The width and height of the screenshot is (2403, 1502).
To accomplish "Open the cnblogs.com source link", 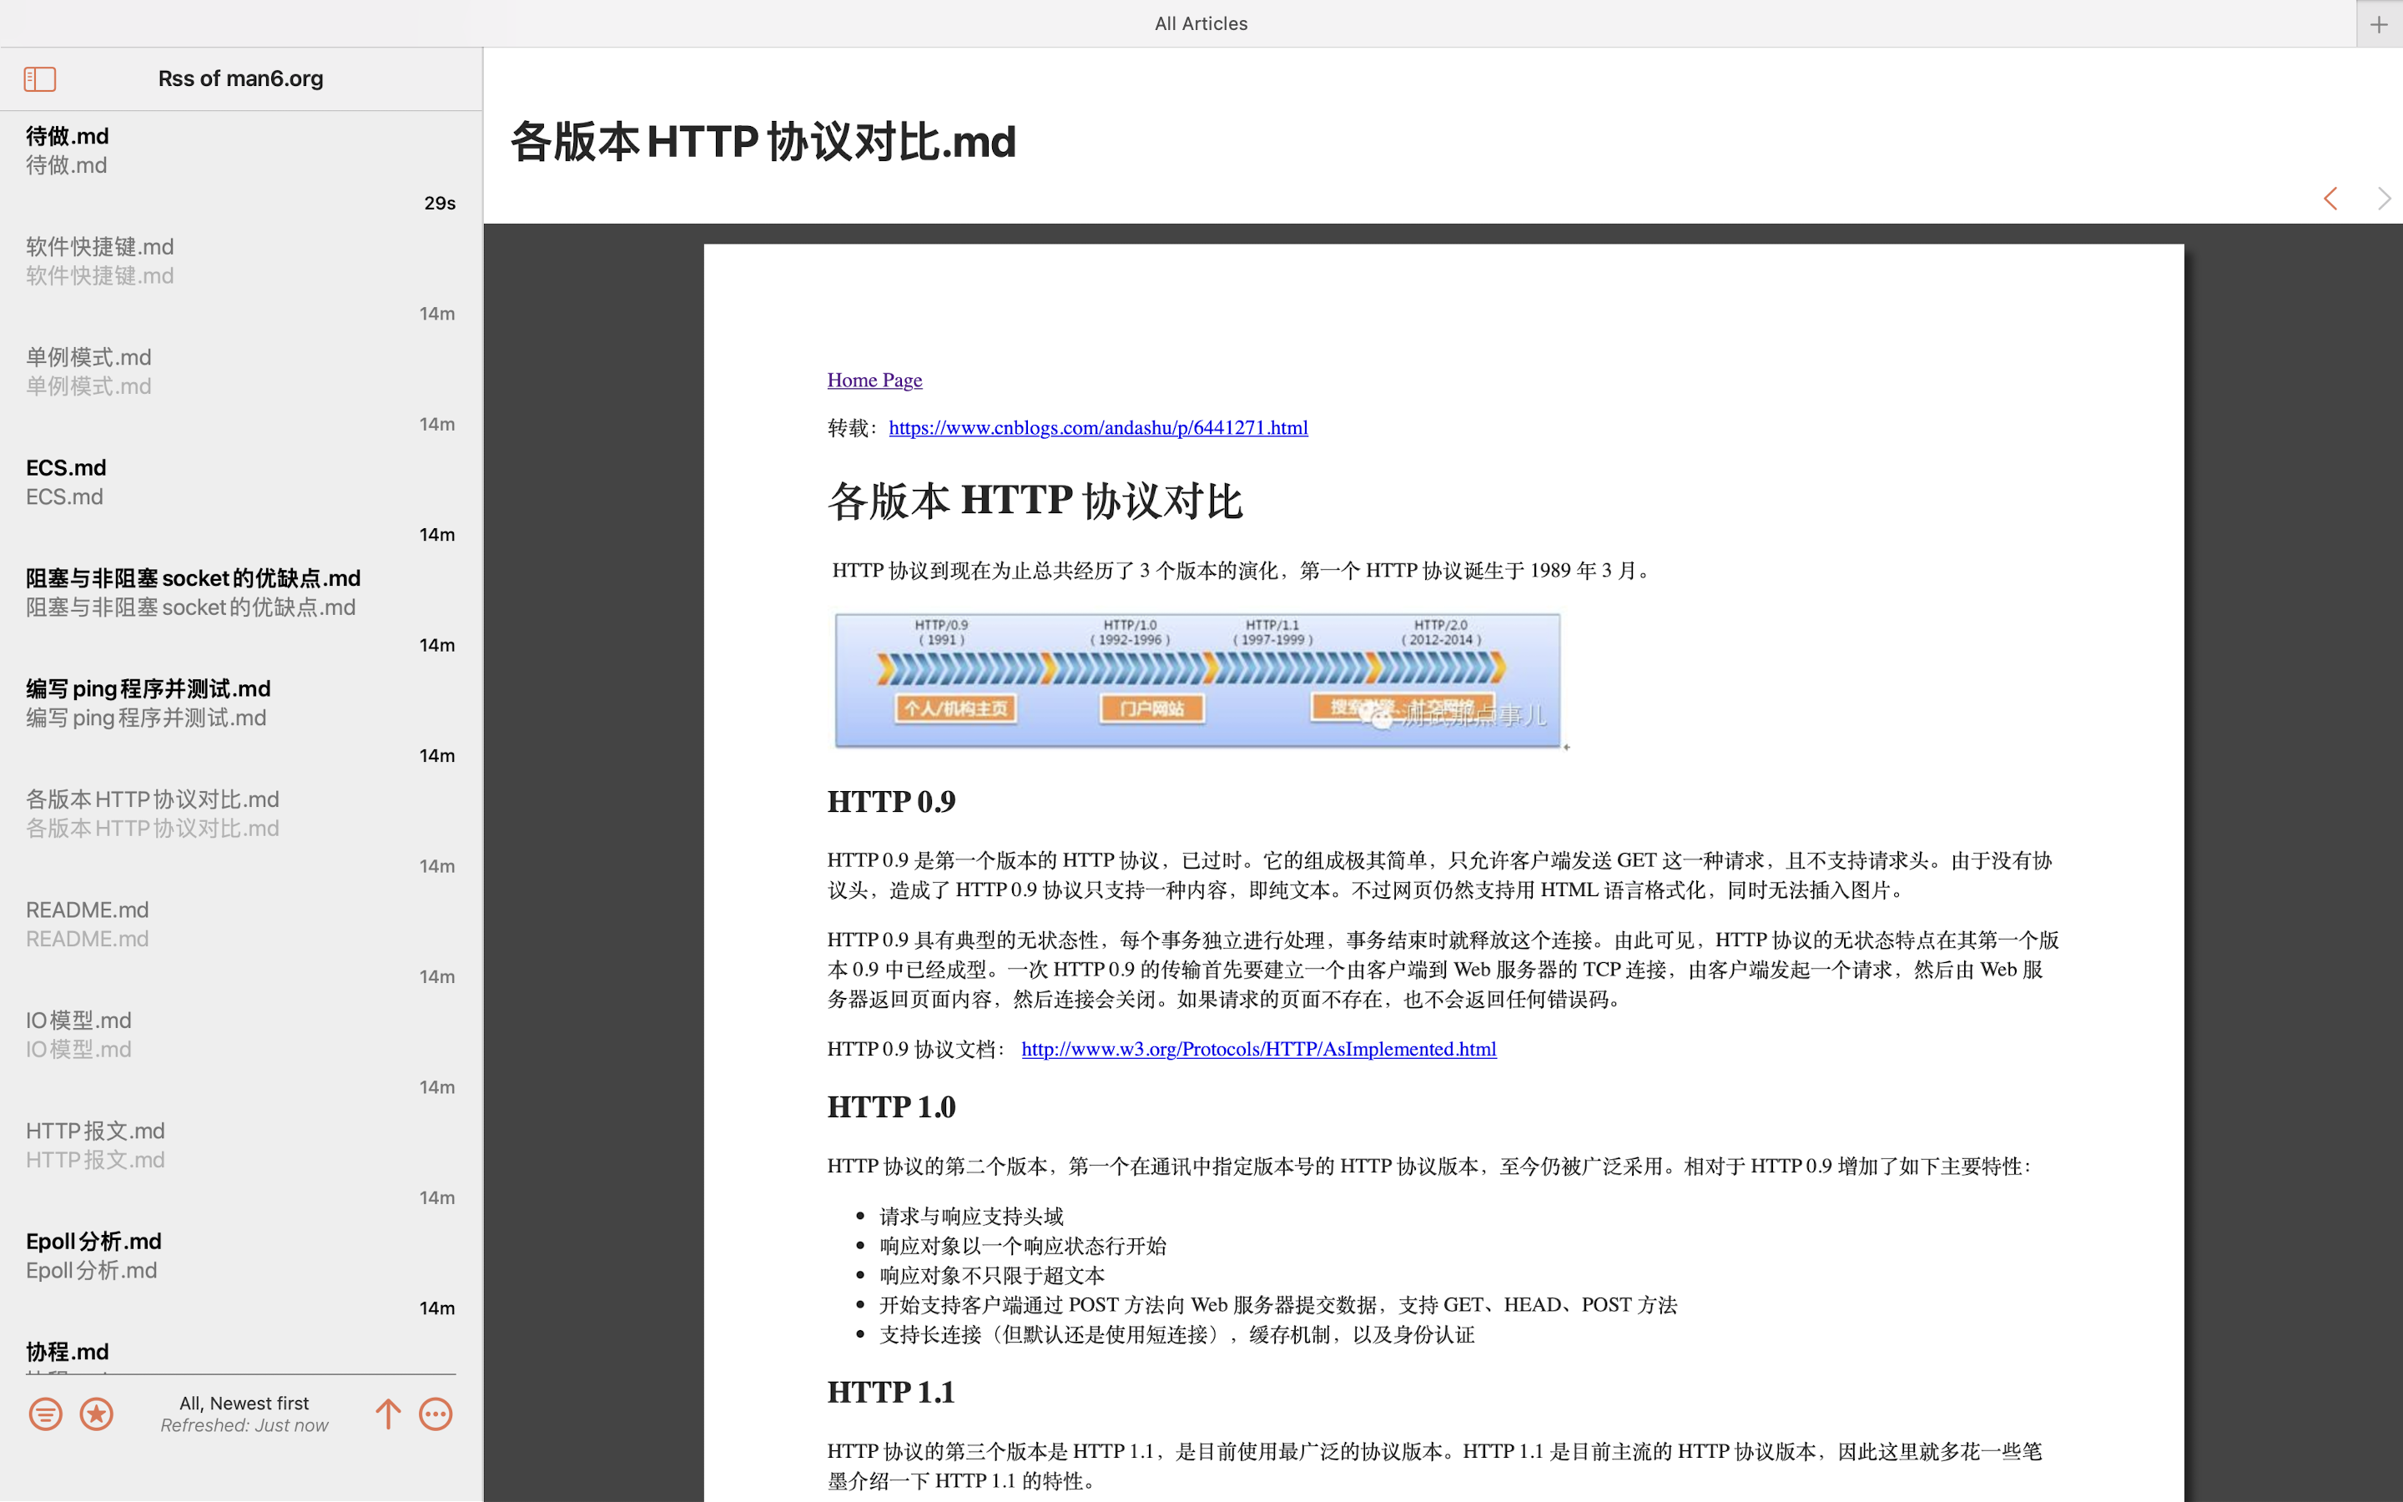I will pyautogui.click(x=1097, y=427).
